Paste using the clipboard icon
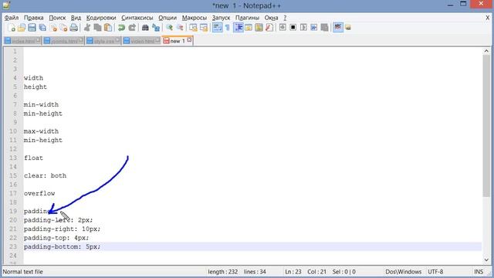Screen dimensions: 494x278 [x=108, y=28]
